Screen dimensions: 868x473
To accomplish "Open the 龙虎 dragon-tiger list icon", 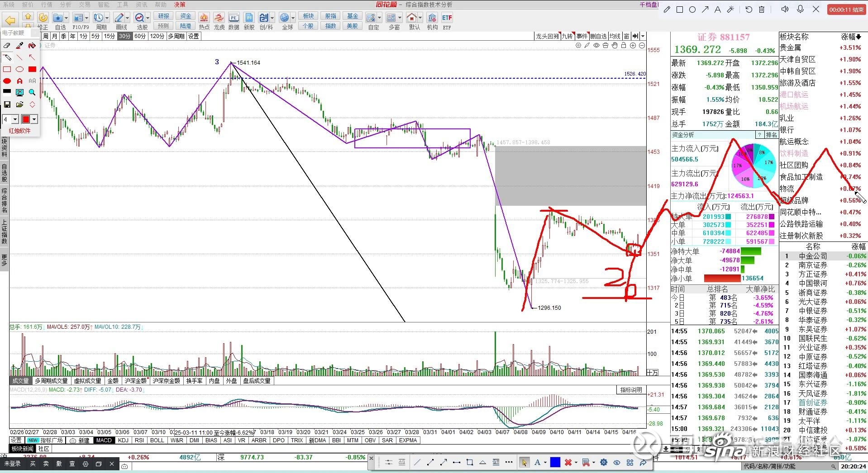I will (x=219, y=21).
